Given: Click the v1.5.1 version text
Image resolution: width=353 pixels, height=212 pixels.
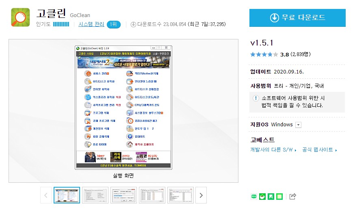Looking at the screenshot, I should (262, 43).
